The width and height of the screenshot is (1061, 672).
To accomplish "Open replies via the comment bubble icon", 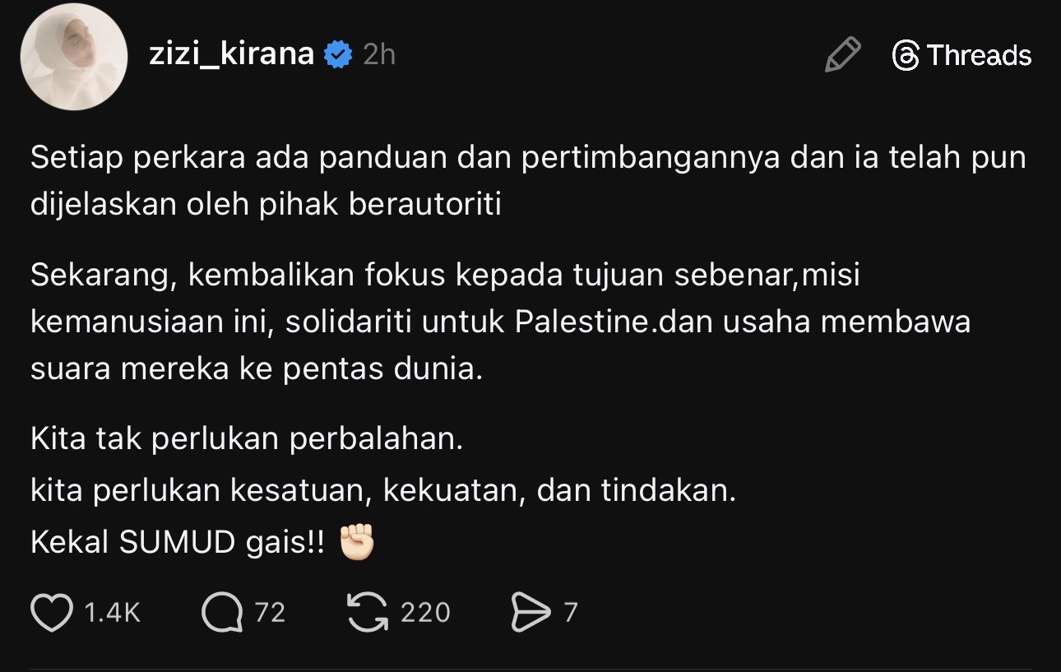I will pos(222,613).
